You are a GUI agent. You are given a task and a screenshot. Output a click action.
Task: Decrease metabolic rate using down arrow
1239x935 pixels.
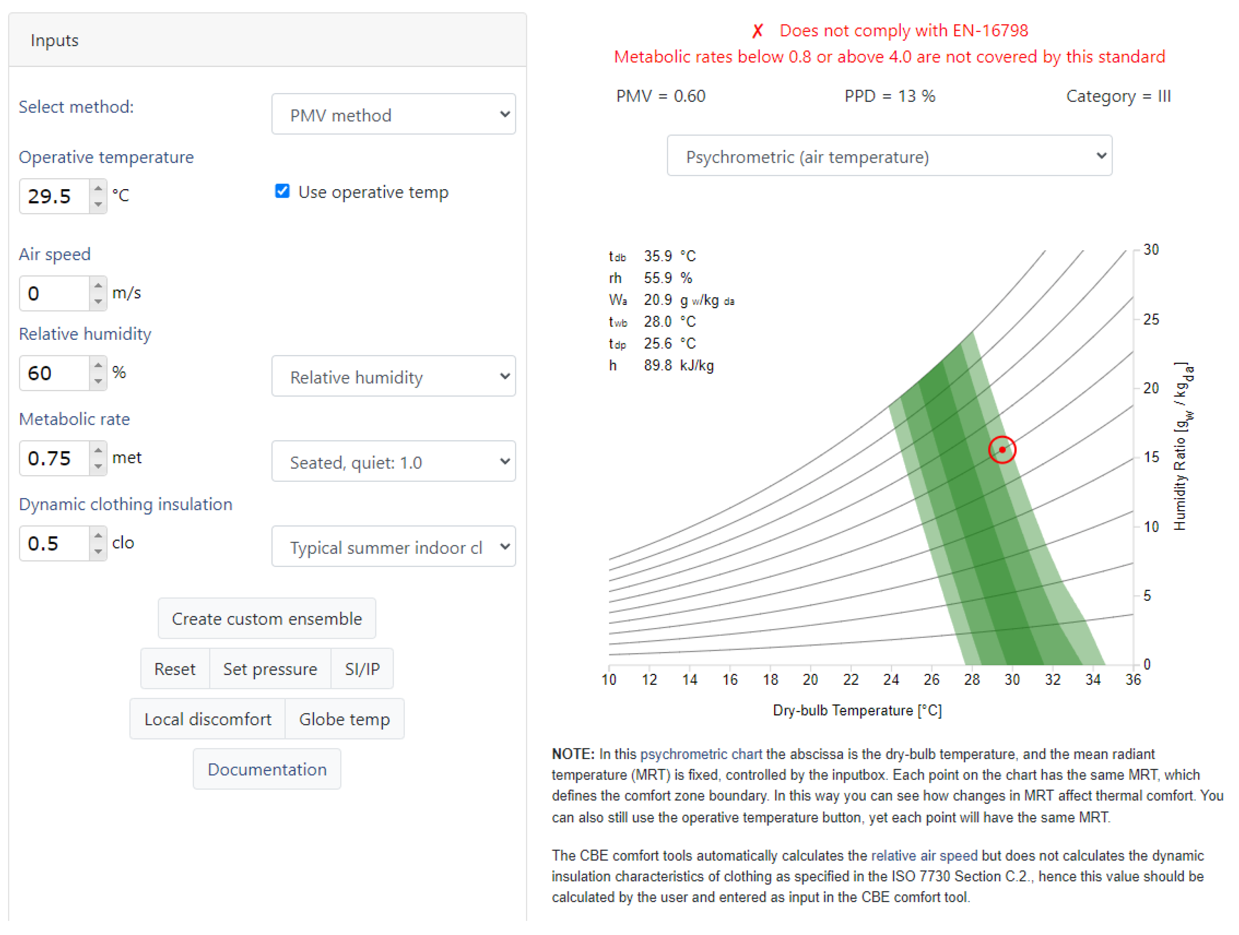tap(98, 467)
